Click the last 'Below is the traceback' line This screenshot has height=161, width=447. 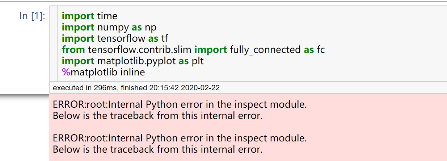point(157,149)
